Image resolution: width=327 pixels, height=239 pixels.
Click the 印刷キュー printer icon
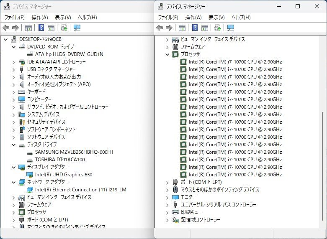pyautogui.click(x=175, y=212)
